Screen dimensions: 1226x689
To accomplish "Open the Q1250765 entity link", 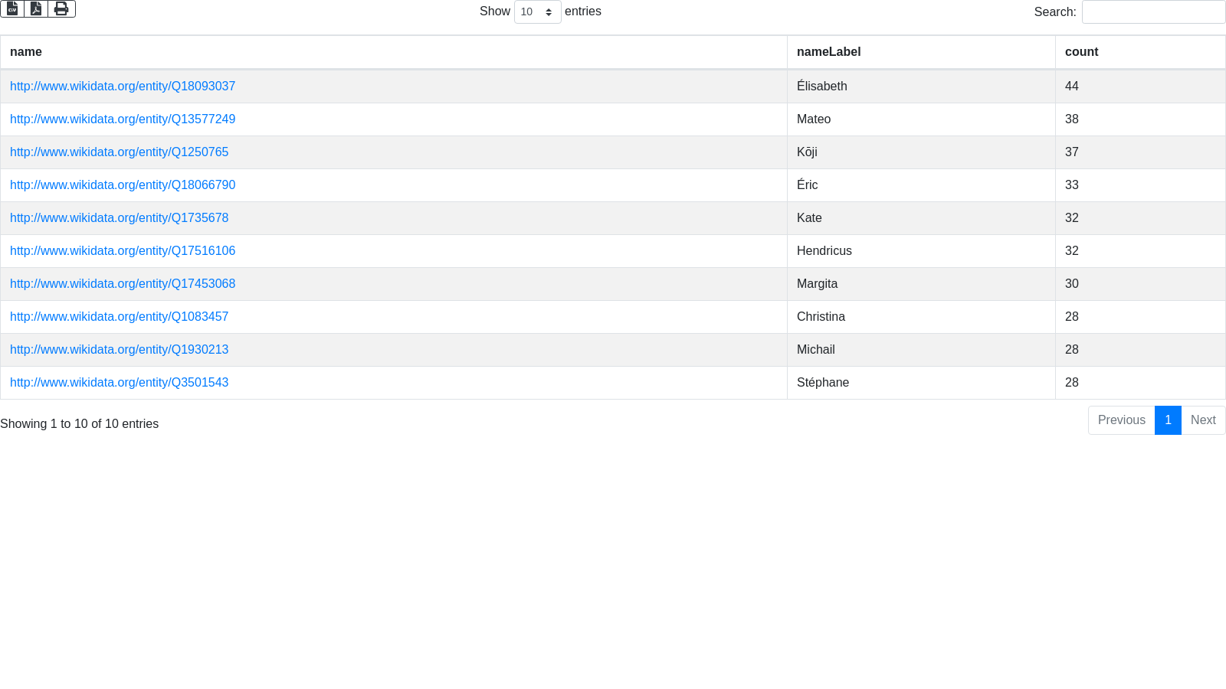I will tap(119, 152).
